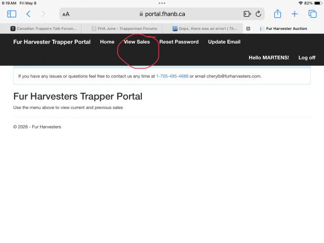Image resolution: width=324 pixels, height=243 pixels.
Task: Show the Safari sidebar
Action: coord(12,14)
